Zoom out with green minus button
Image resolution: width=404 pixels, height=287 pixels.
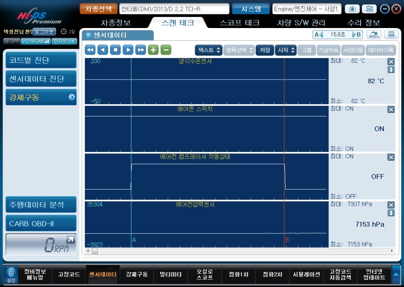(166, 50)
